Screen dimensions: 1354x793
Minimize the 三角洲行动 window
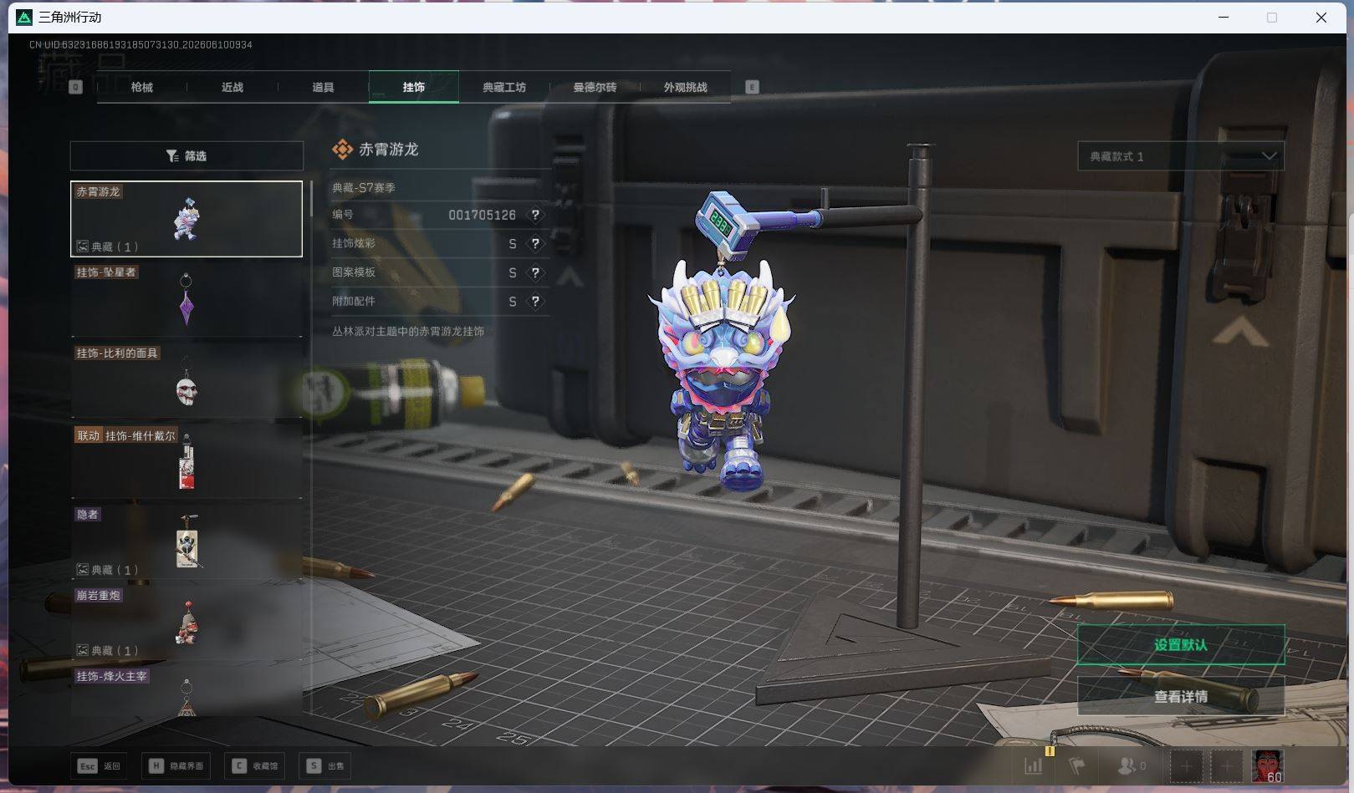click(1224, 18)
